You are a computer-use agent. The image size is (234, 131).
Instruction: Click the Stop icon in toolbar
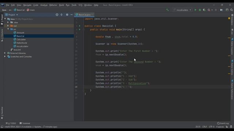[x=216, y=10]
